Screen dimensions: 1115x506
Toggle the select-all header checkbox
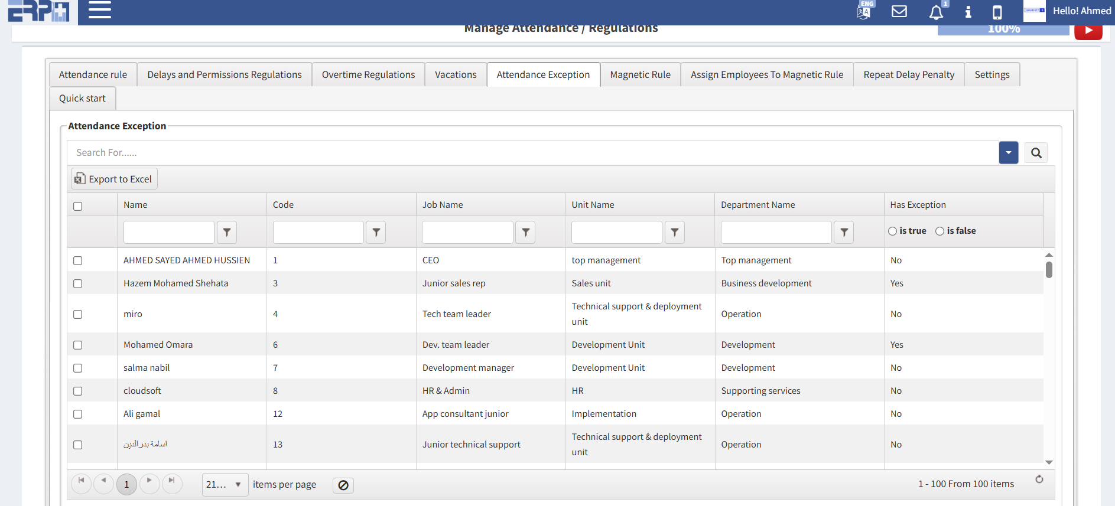point(78,206)
